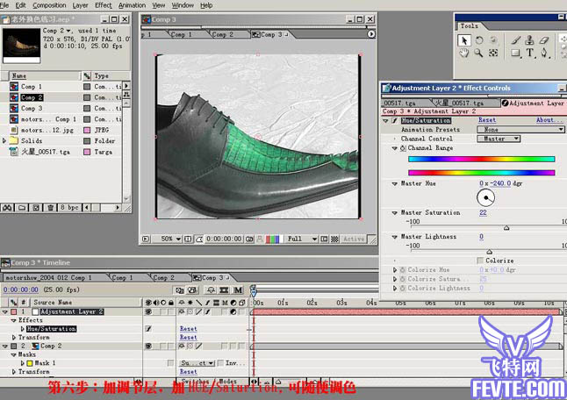Adjust the Master Lightness slider handle
The width and height of the screenshot is (567, 400).
[489, 252]
